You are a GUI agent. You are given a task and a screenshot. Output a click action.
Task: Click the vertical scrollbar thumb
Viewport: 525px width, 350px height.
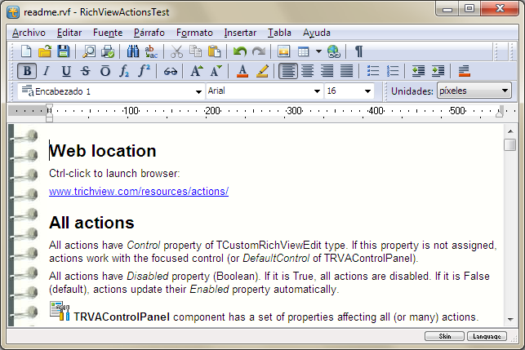509,145
